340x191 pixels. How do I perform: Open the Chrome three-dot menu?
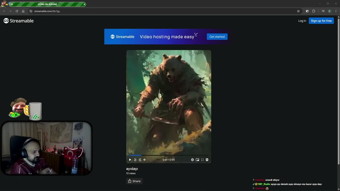pyautogui.click(x=336, y=11)
